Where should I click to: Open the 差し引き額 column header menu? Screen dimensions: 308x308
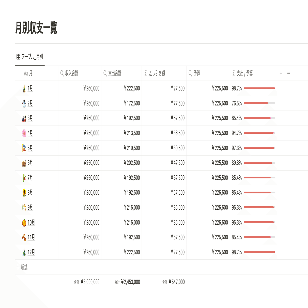click(164, 73)
